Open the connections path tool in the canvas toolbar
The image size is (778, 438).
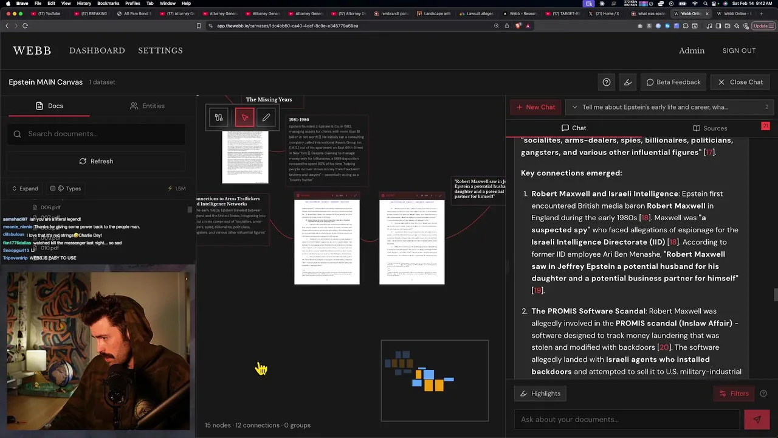(x=219, y=117)
